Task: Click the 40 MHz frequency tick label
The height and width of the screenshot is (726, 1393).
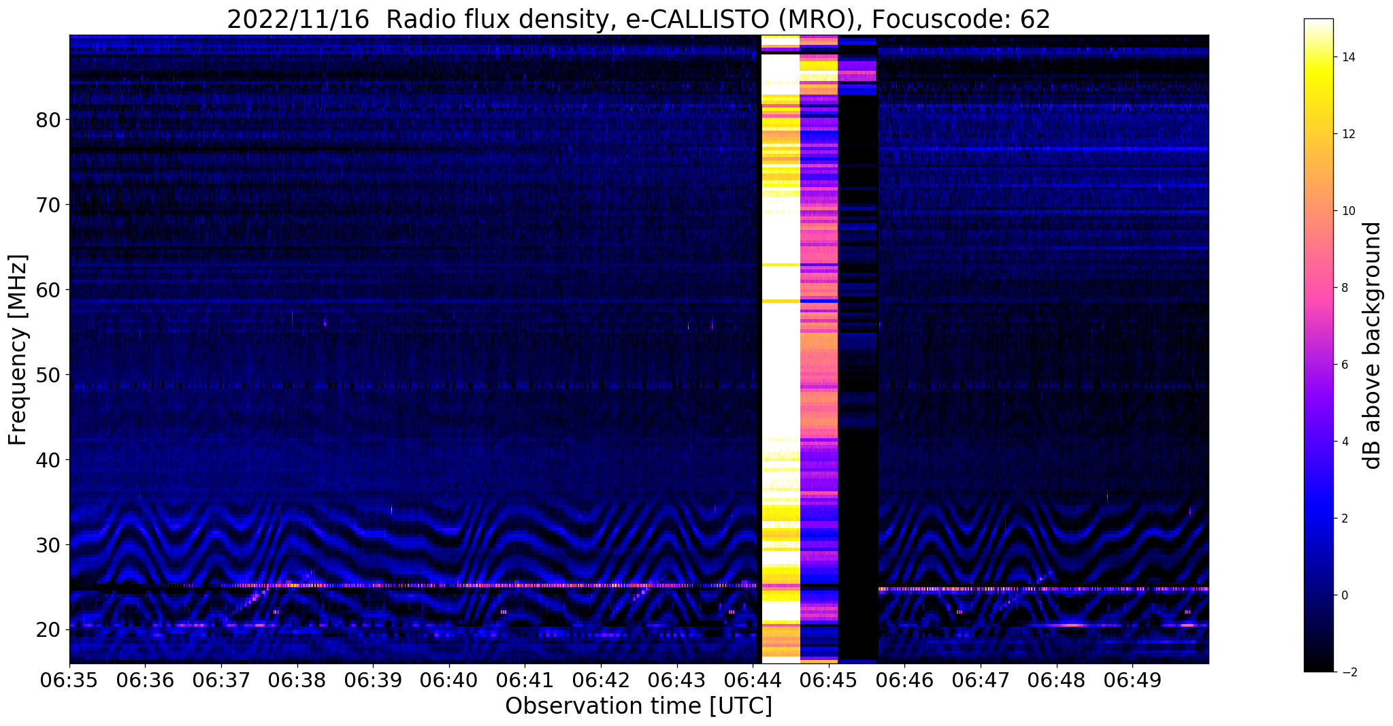Action: [x=48, y=460]
